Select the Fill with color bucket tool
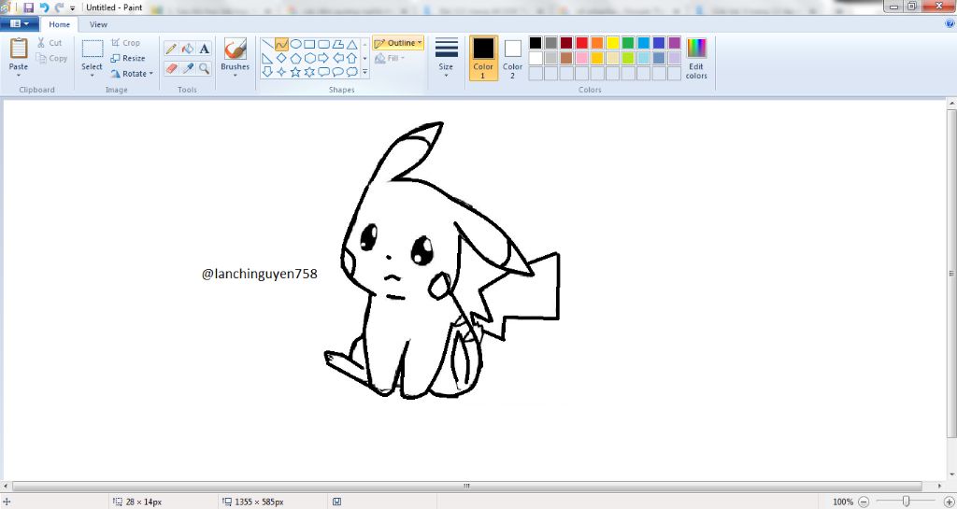This screenshot has width=957, height=509. (x=188, y=49)
